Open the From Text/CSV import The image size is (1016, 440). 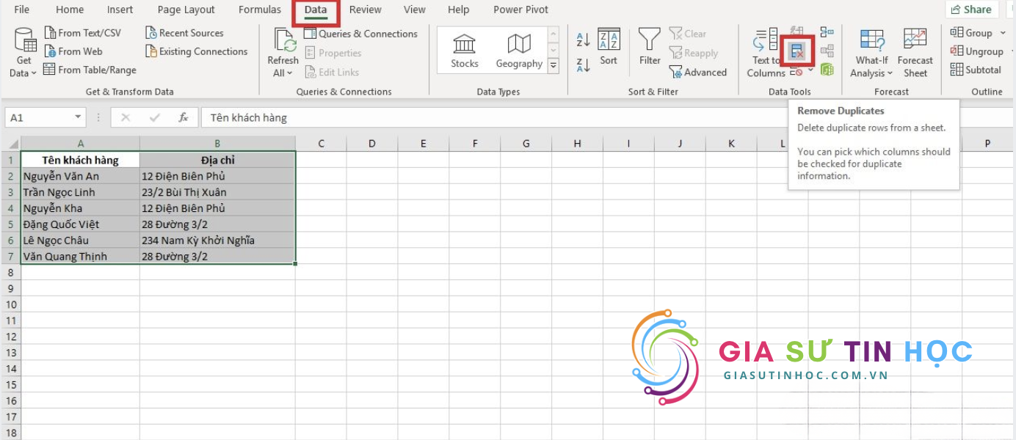click(x=82, y=33)
